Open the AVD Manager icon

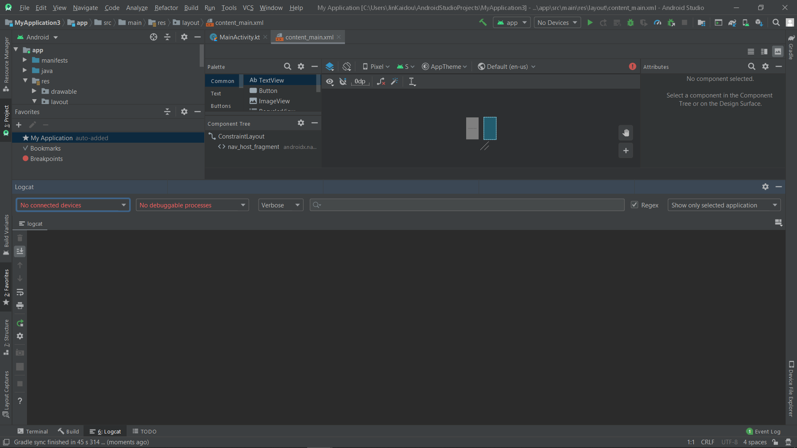coord(746,22)
